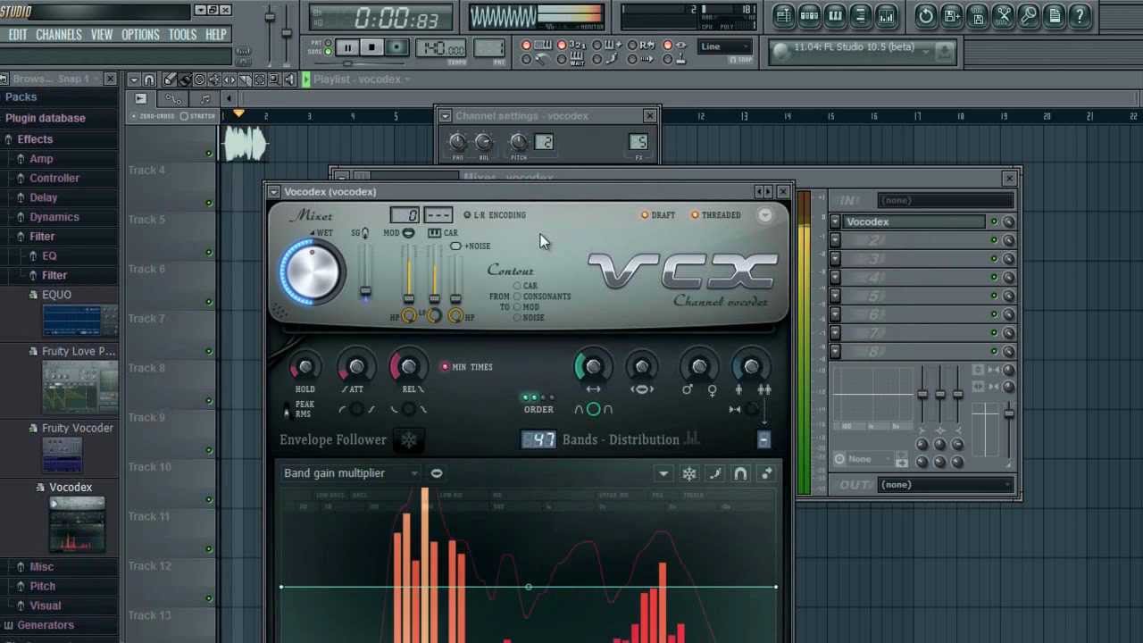Open the OPTIONS menu
The height and width of the screenshot is (643, 1143).
140,35
